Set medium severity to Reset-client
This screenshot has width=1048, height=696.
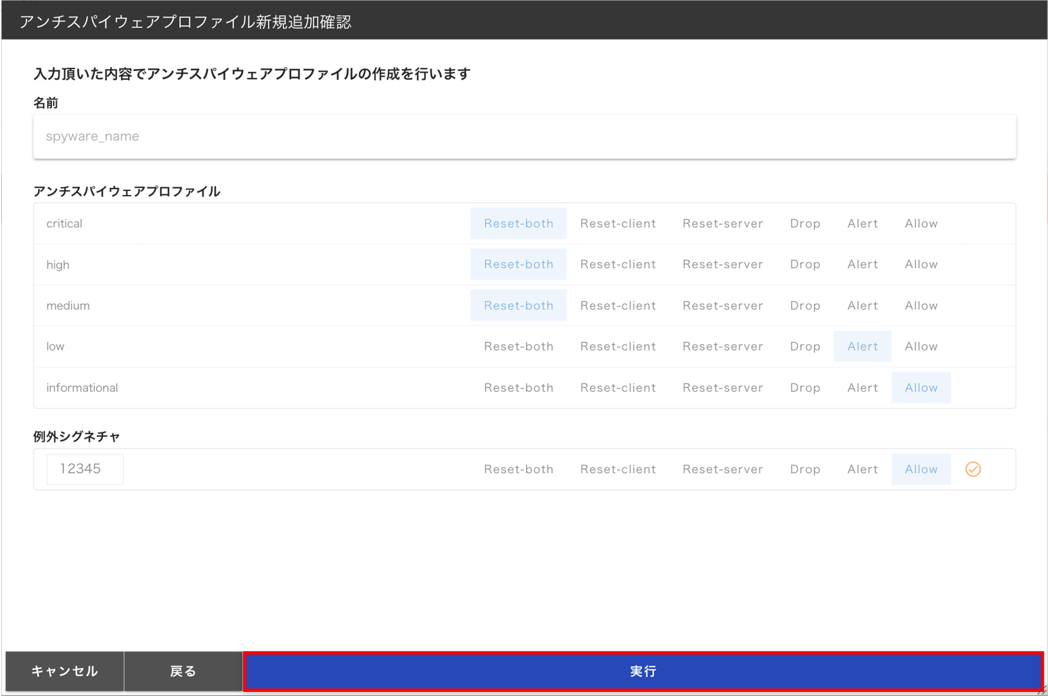[617, 305]
